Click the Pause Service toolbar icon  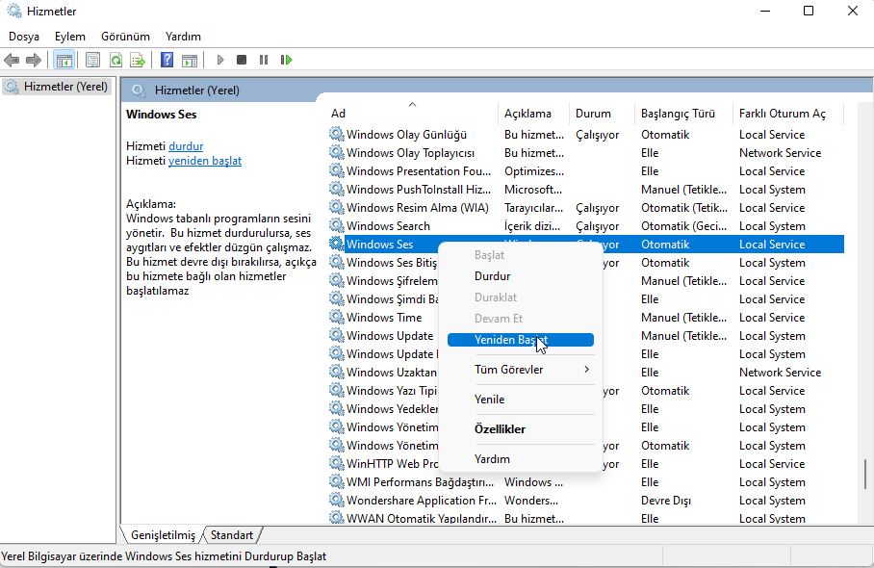264,60
